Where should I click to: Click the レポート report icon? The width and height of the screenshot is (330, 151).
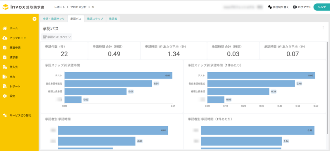(5, 86)
